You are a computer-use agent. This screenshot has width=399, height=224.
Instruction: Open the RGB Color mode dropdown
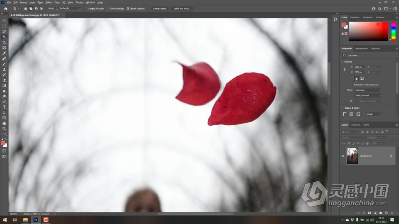point(368,90)
